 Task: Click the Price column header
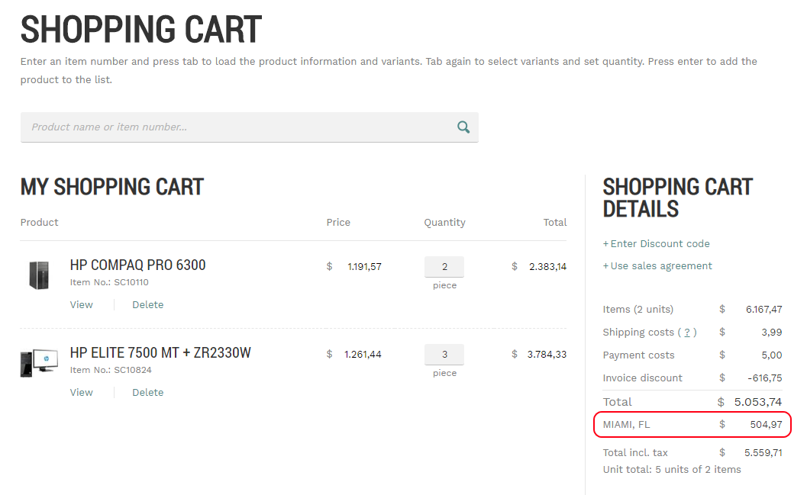[x=338, y=223]
